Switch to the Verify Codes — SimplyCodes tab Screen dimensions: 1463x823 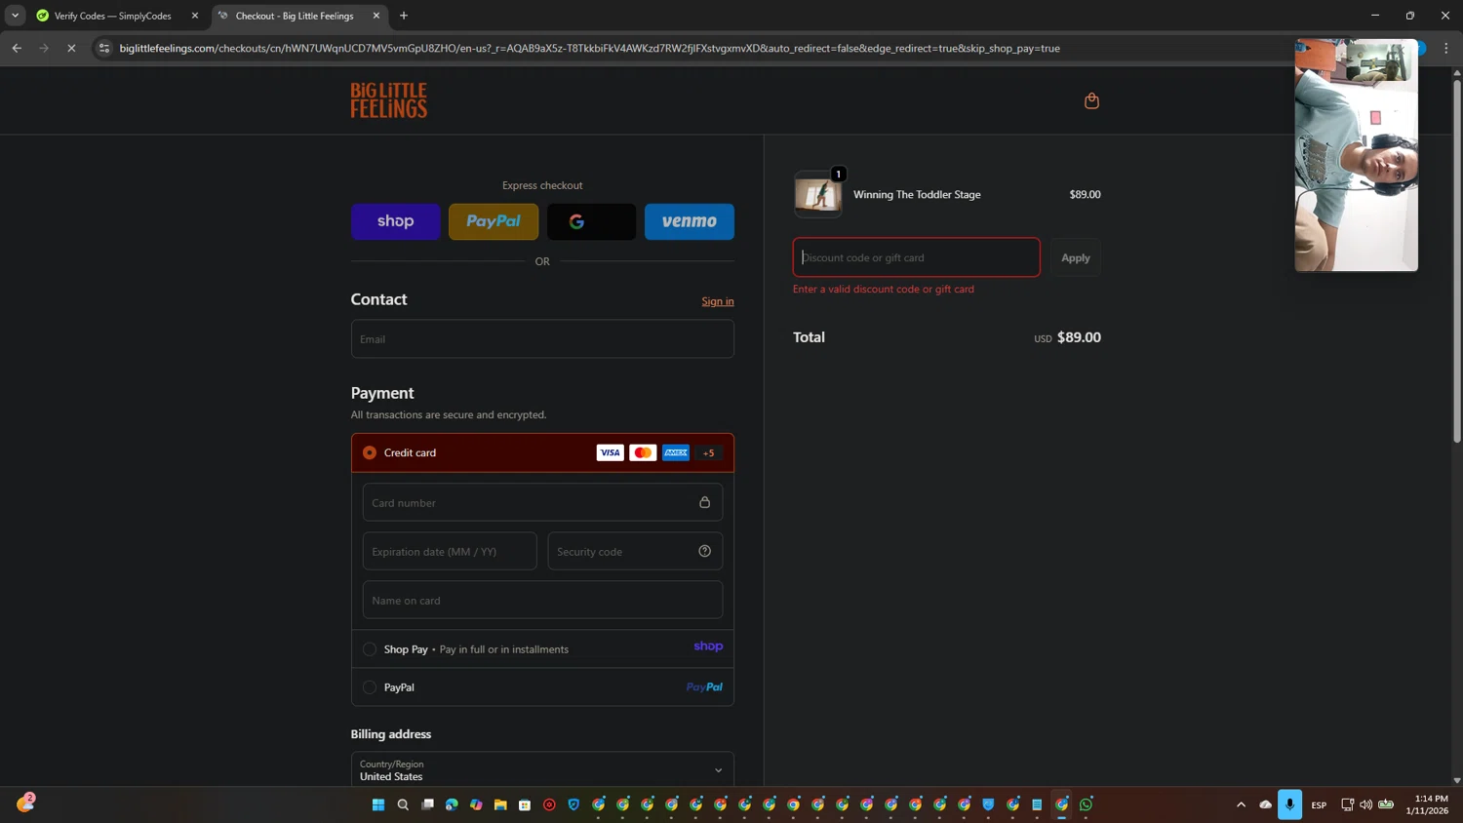click(x=112, y=16)
